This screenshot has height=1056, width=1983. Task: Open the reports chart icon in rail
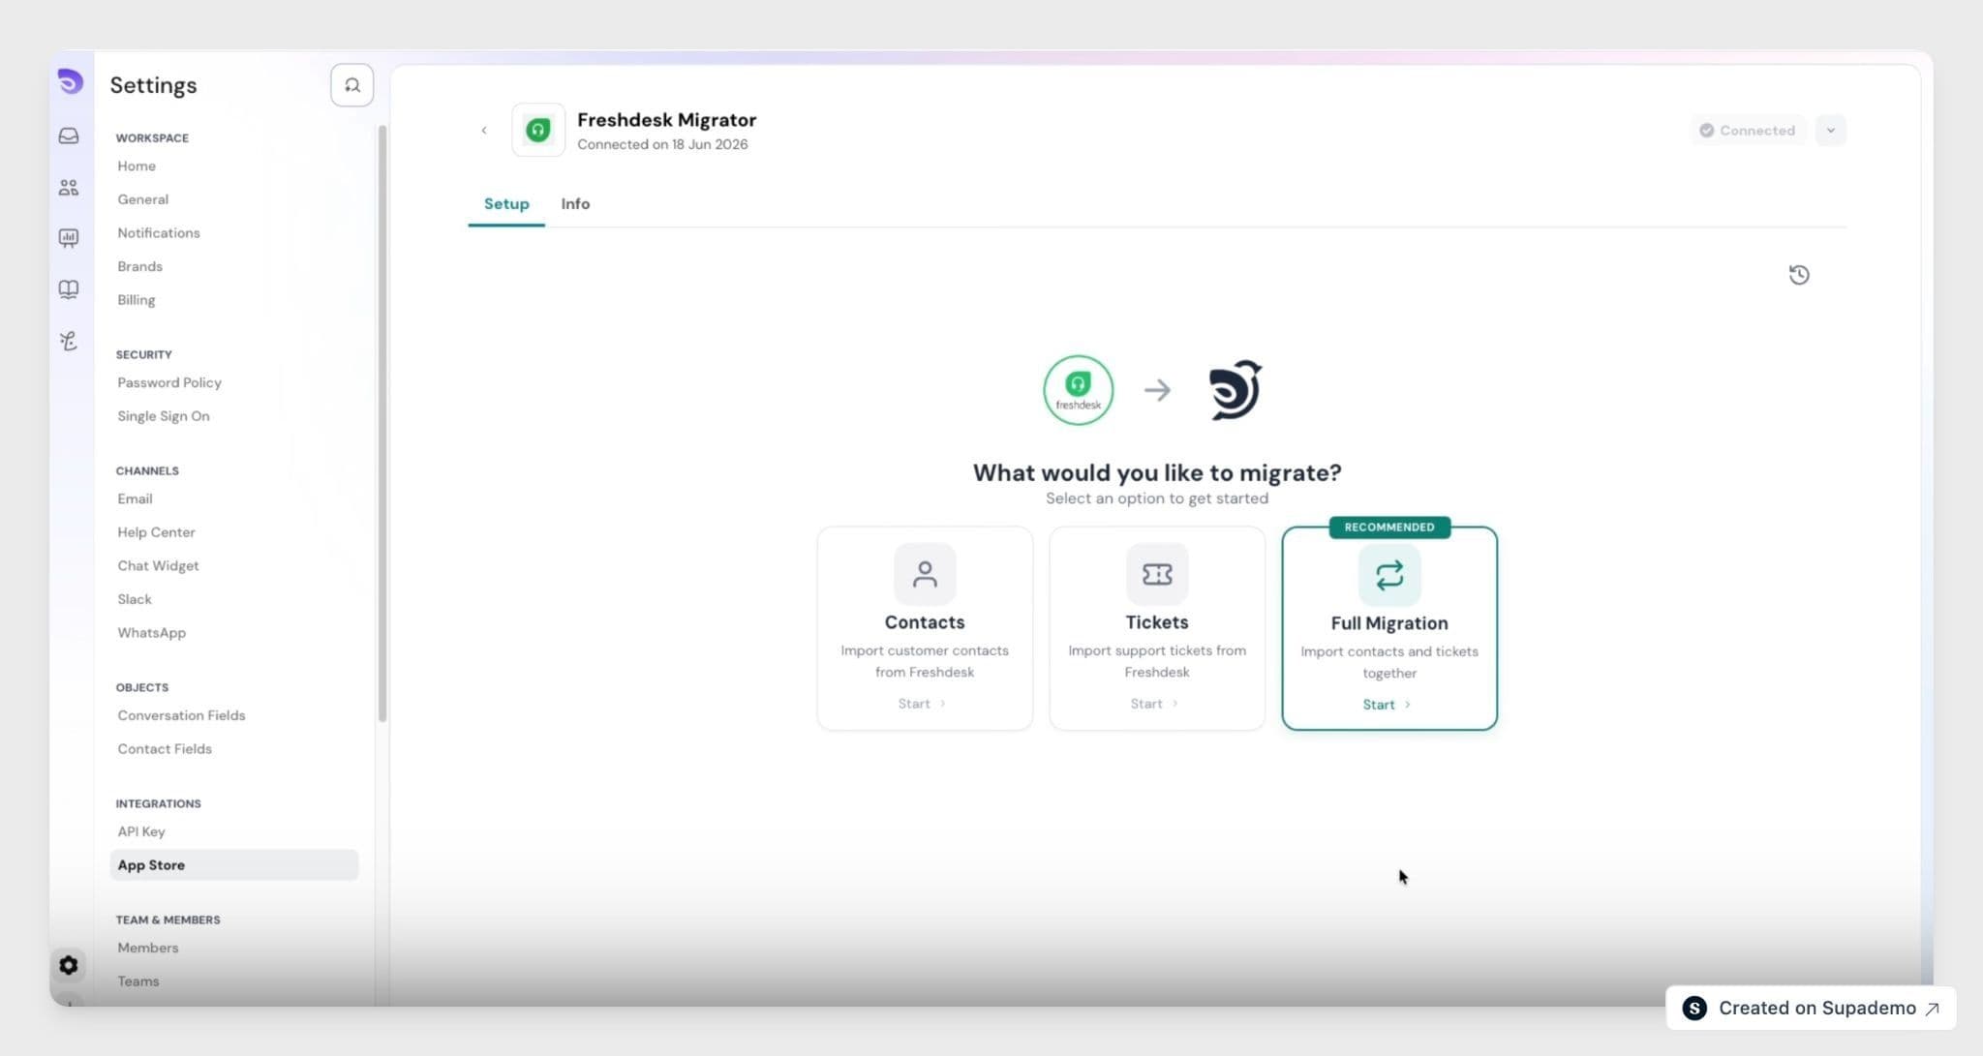(x=69, y=238)
